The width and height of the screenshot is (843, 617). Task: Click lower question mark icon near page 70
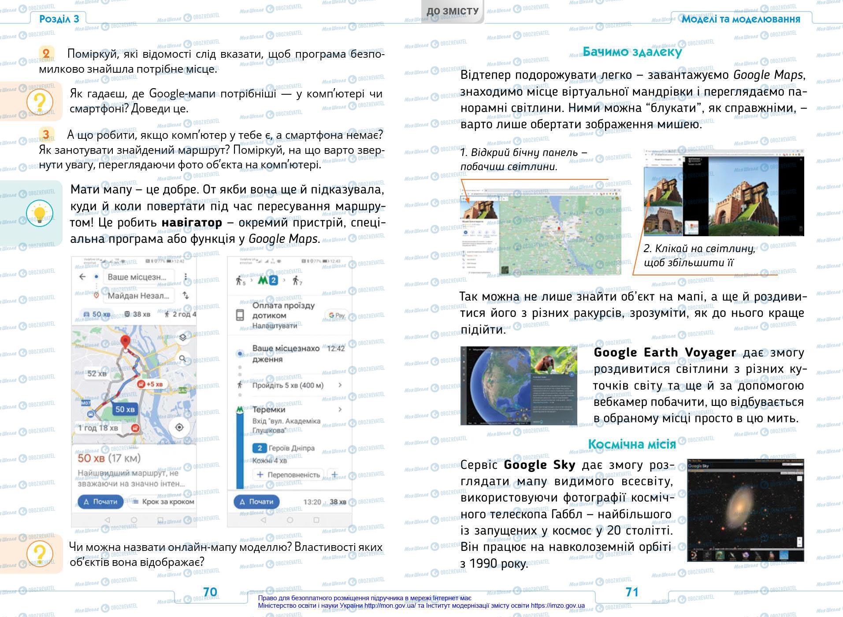(40, 554)
